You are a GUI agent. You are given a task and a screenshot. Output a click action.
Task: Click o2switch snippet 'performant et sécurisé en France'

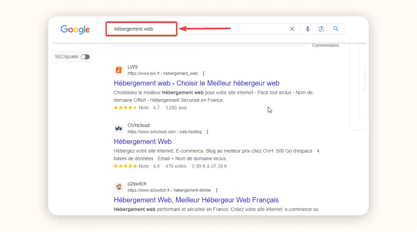pos(193,209)
